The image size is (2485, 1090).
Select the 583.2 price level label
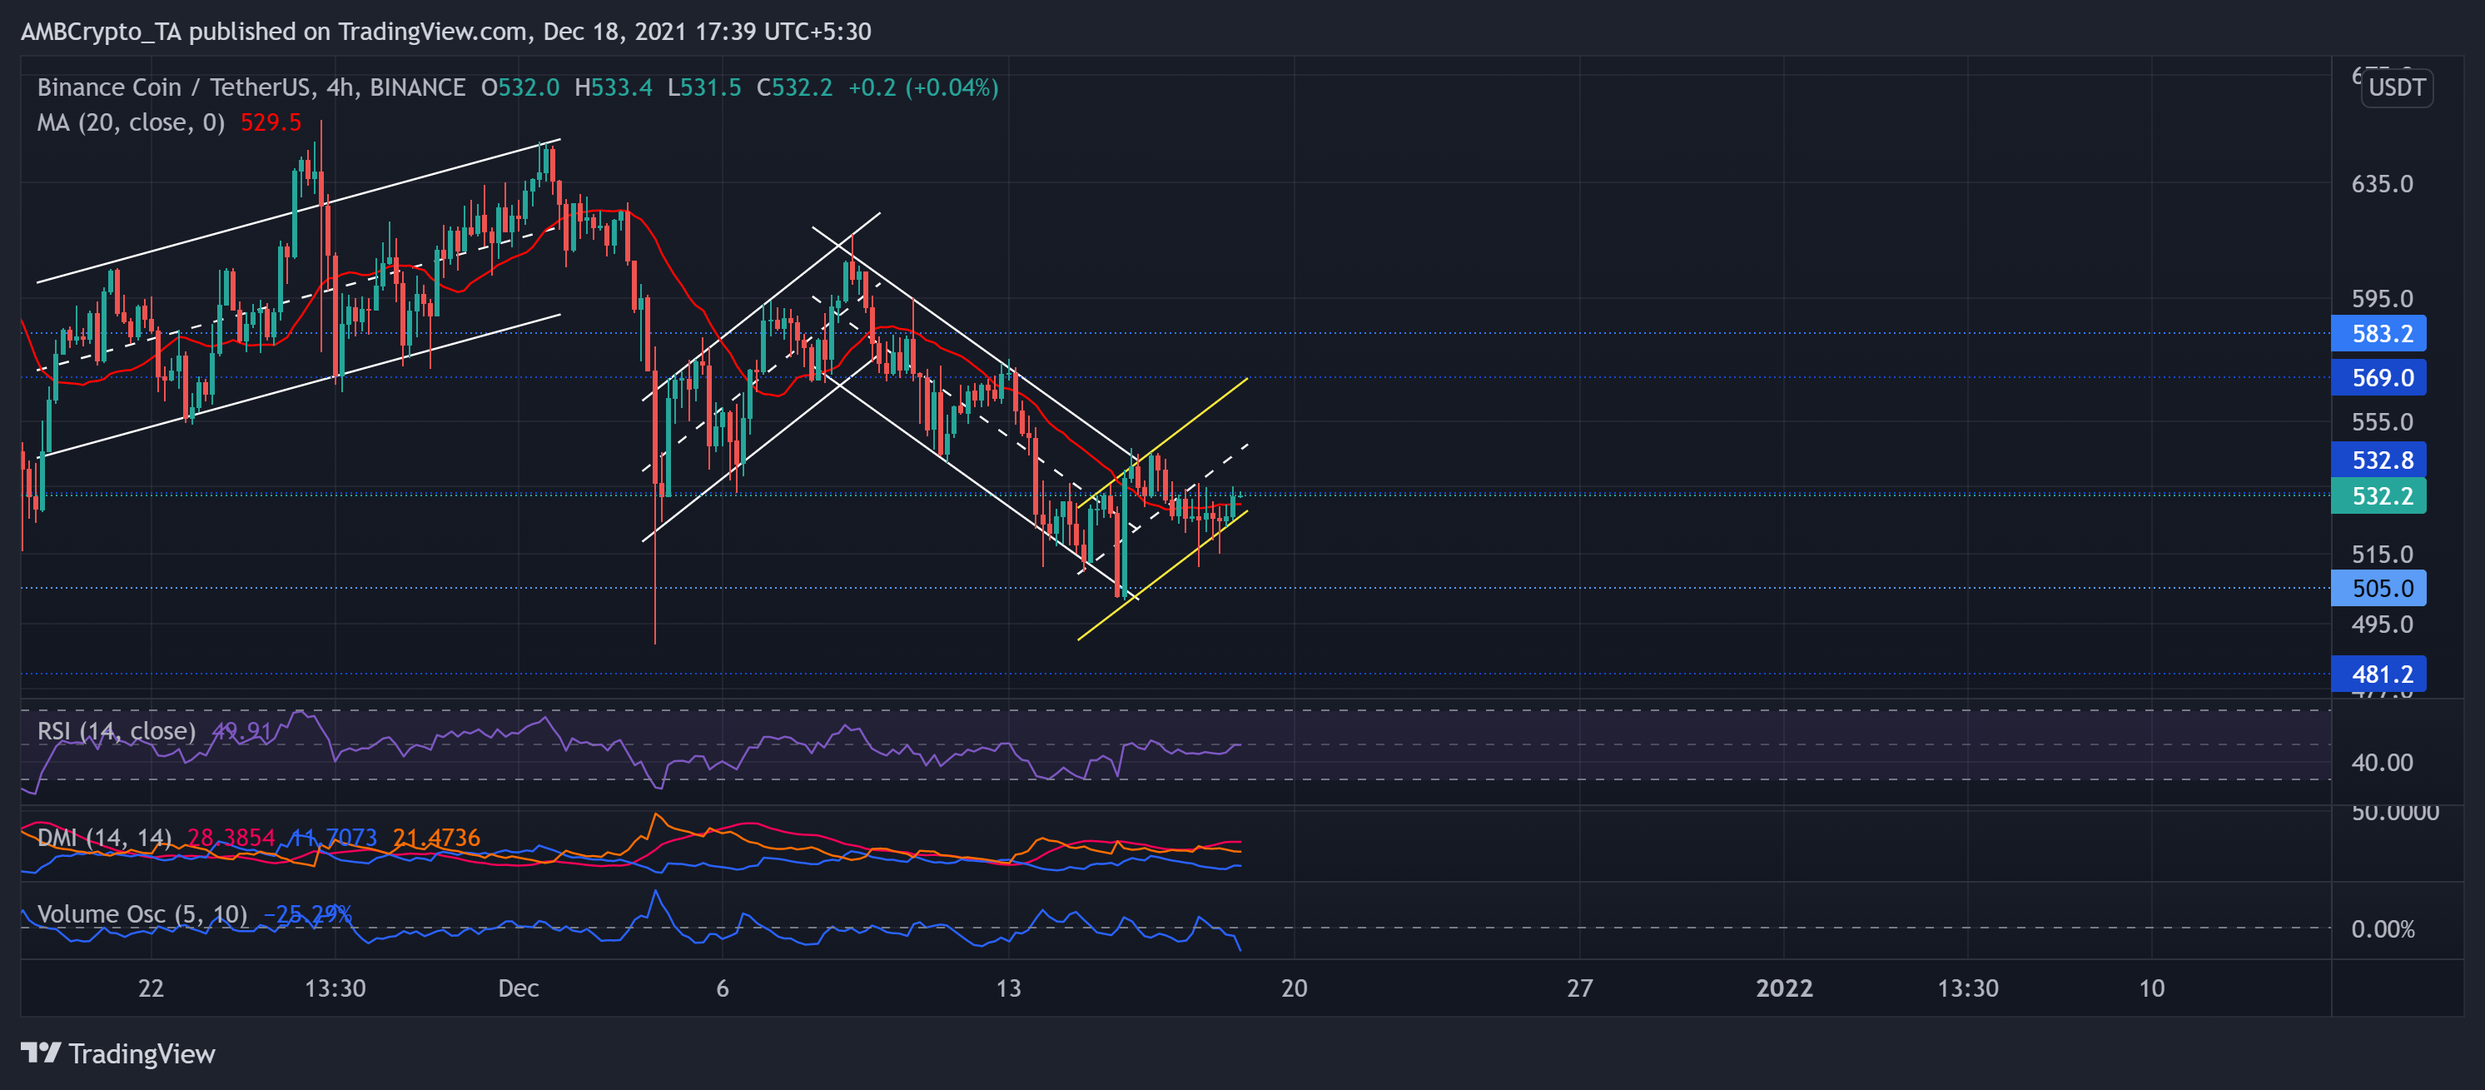point(2378,334)
